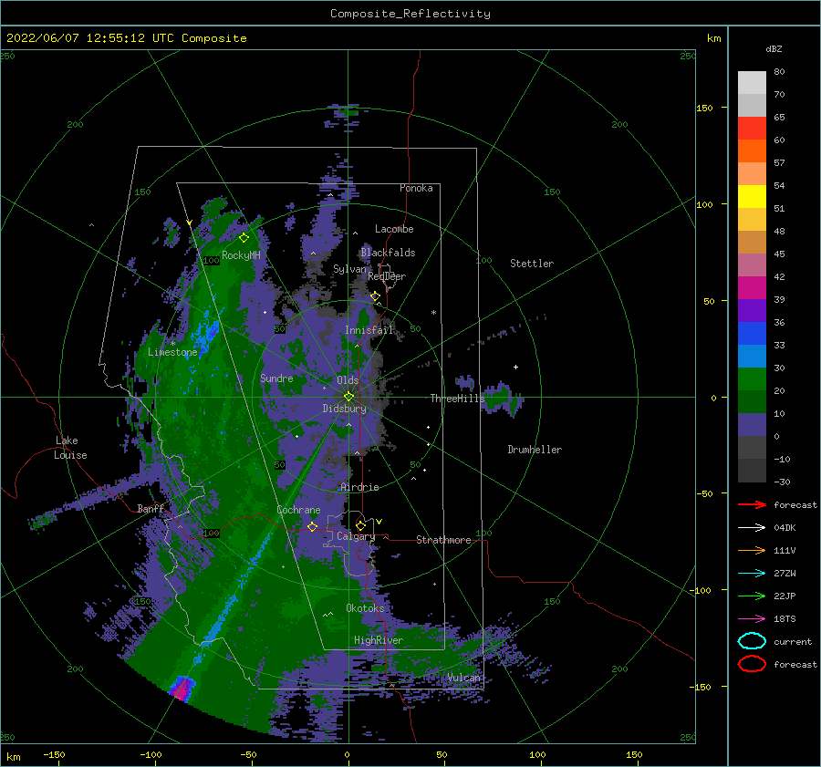Click the isolated green echo east of ThreeHills
The width and height of the screenshot is (821, 767).
(504, 397)
